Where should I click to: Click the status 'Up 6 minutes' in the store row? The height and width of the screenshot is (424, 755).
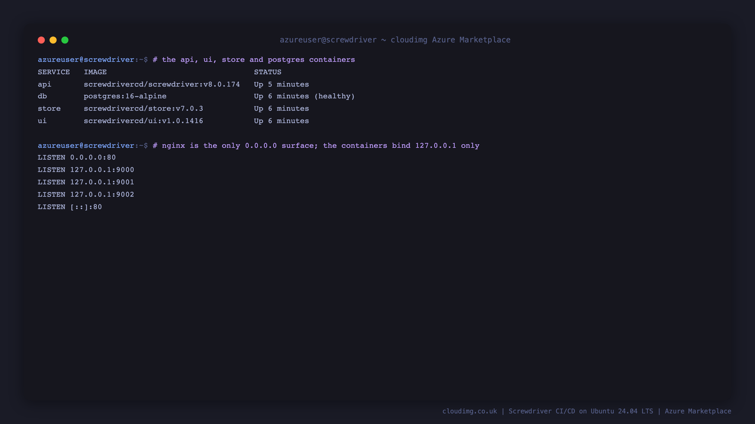[x=281, y=108]
